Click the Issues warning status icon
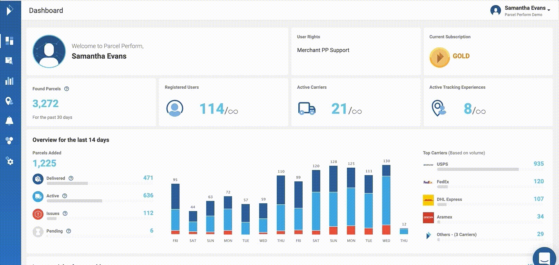The image size is (559, 265). tap(38, 214)
